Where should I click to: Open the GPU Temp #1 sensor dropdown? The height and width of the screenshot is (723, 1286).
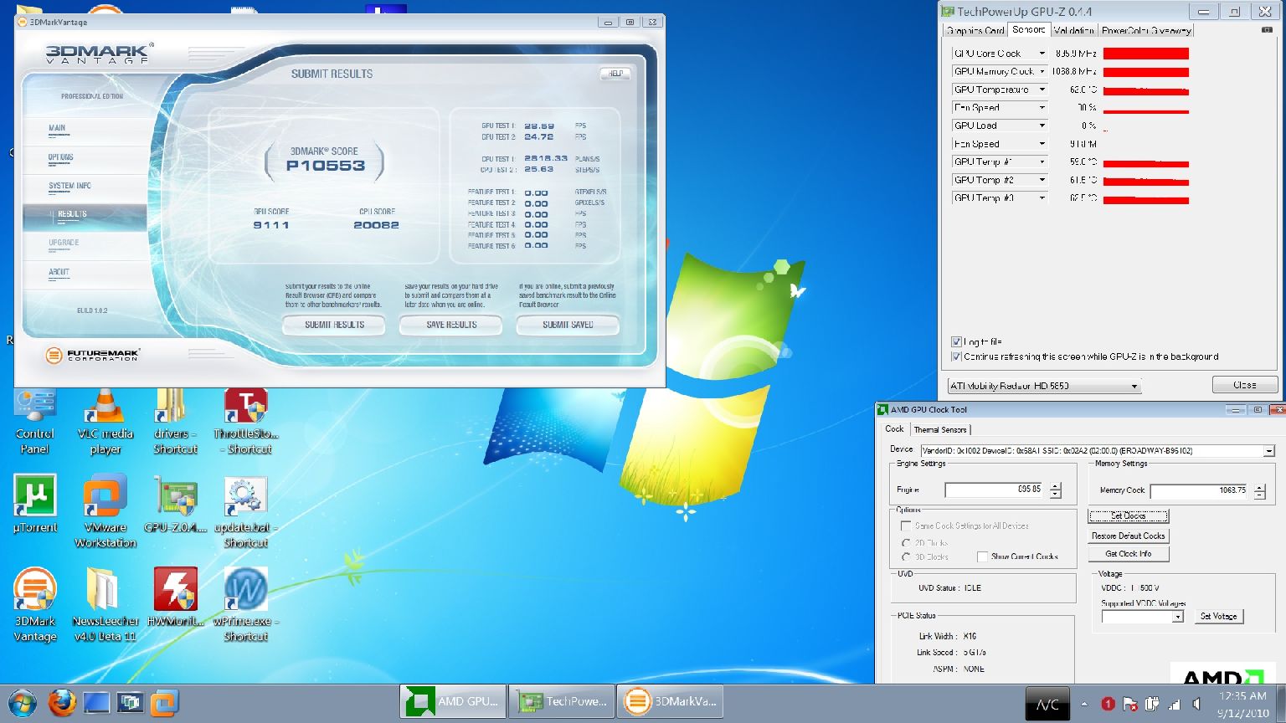pyautogui.click(x=1042, y=162)
